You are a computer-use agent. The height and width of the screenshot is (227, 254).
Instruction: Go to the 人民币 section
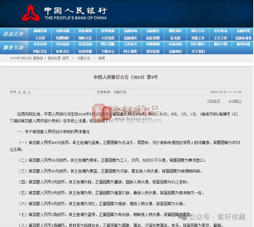40,38
